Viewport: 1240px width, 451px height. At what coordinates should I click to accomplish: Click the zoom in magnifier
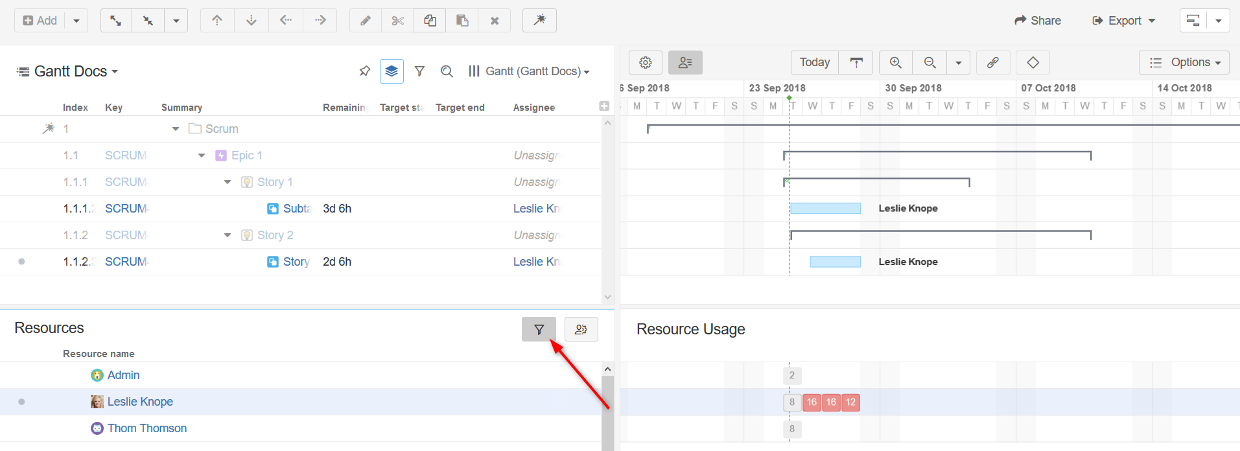pos(896,62)
